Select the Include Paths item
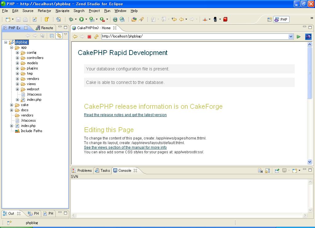Image resolution: width=315 pixels, height=228 pixels. click(x=32, y=131)
